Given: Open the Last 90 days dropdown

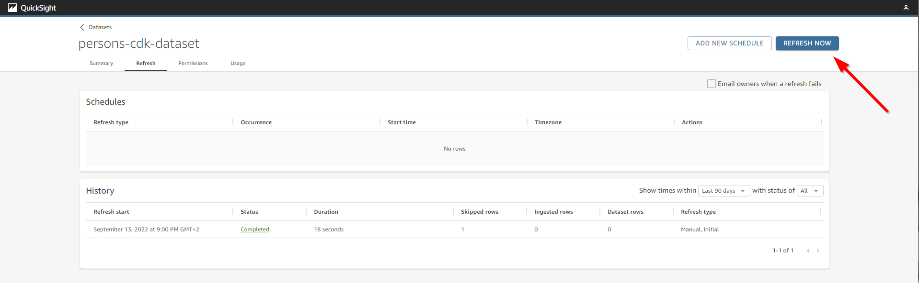Looking at the screenshot, I should [x=724, y=191].
